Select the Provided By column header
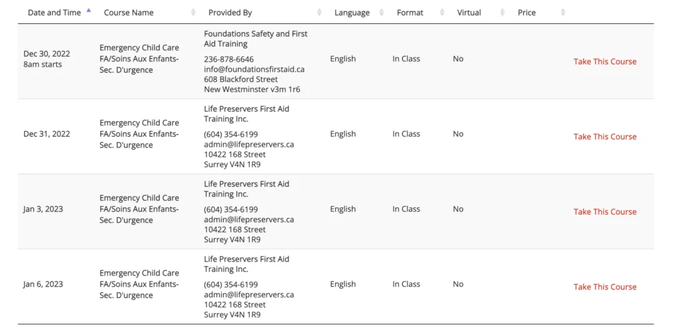This screenshot has width=684, height=328. [x=230, y=13]
